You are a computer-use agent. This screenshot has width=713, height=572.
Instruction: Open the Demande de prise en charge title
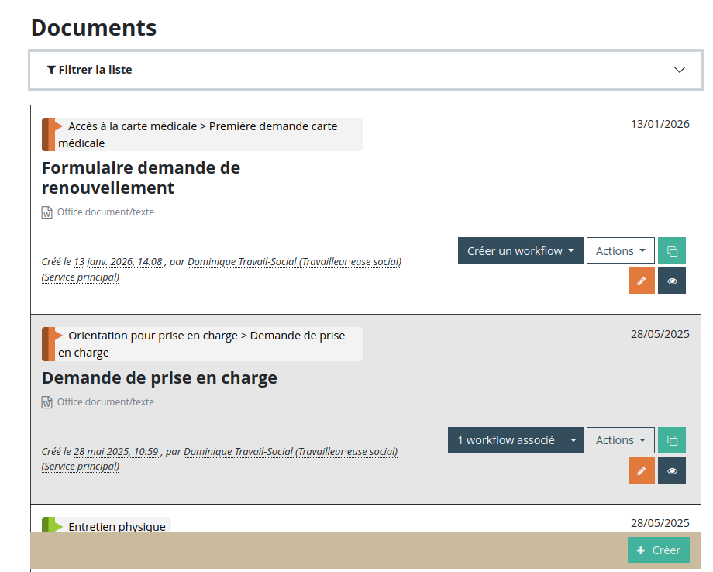click(159, 378)
